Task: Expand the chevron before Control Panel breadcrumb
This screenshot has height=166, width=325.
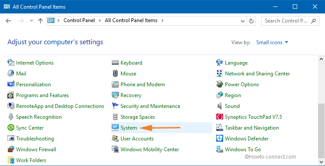Action: [x=59, y=20]
